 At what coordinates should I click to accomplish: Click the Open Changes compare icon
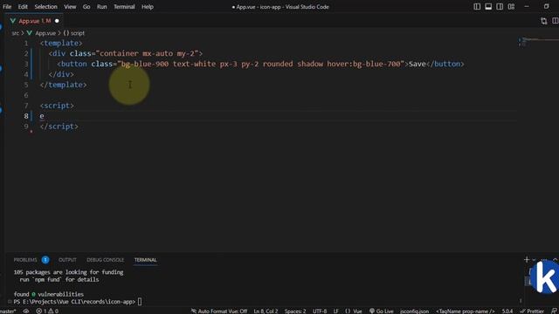click(x=543, y=21)
